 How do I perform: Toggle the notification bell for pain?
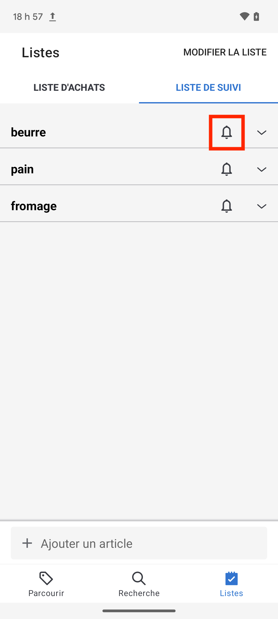click(227, 169)
